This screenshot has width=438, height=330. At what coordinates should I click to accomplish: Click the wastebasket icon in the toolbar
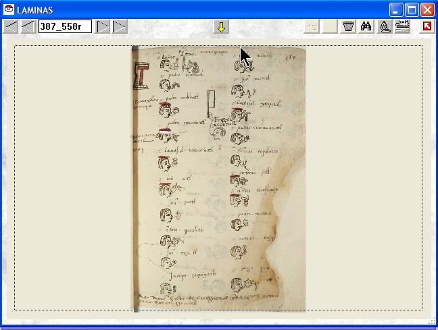[348, 27]
